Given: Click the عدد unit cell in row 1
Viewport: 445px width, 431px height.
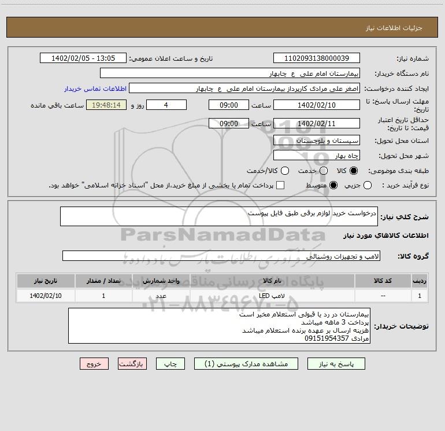Looking at the screenshot, I should click(161, 296).
